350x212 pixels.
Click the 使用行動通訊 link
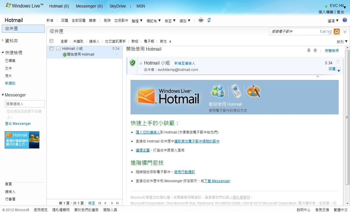(184, 172)
